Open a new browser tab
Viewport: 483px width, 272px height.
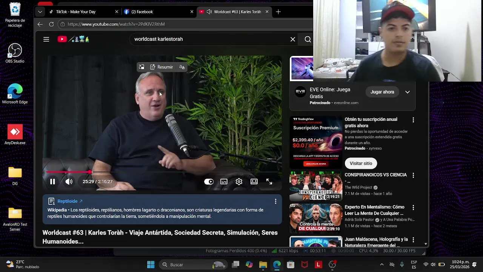point(278,12)
